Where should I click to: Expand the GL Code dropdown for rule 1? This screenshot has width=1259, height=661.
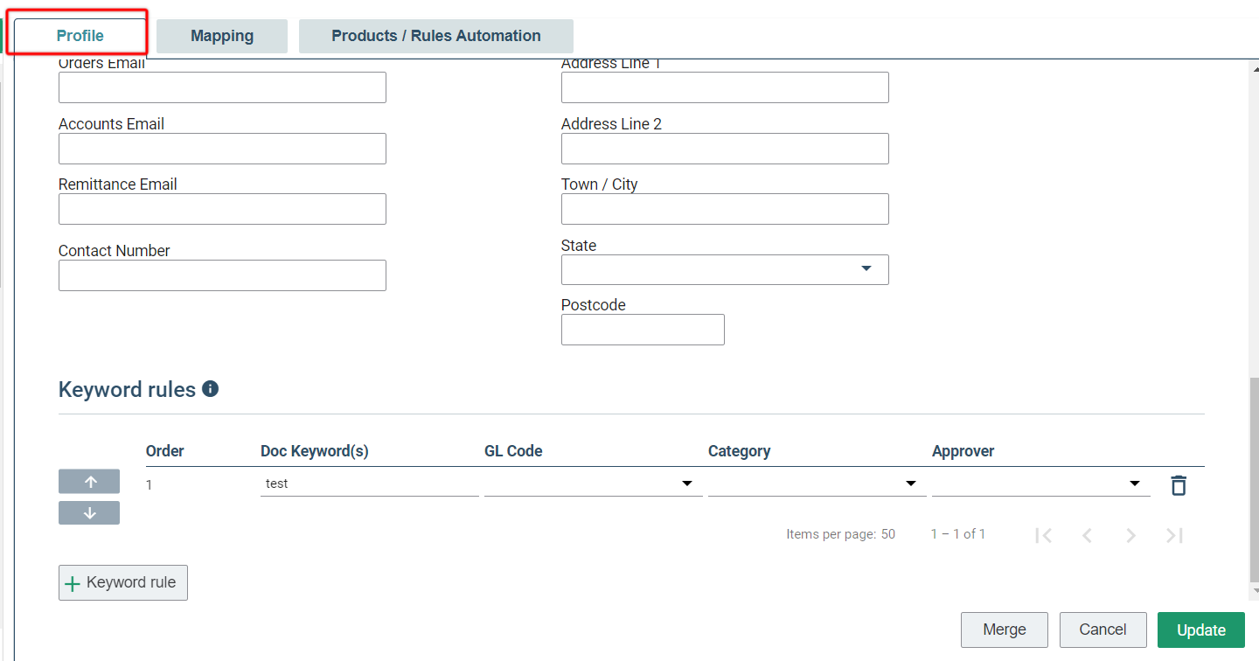coord(594,484)
